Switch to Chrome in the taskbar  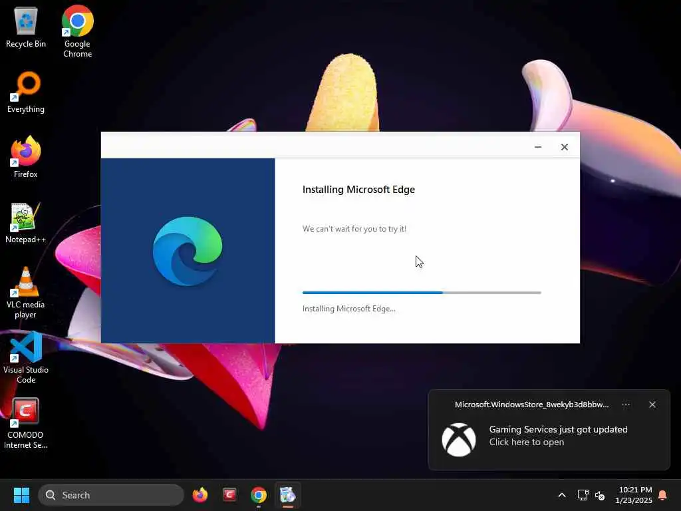[259, 495]
